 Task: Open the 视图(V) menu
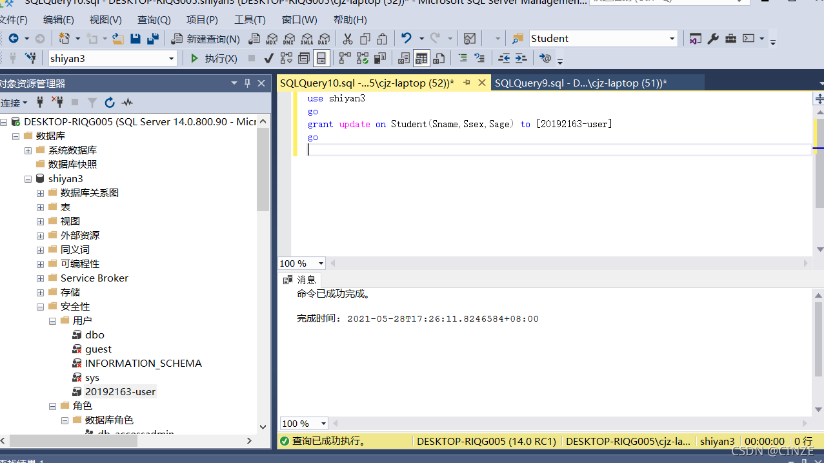(x=106, y=20)
